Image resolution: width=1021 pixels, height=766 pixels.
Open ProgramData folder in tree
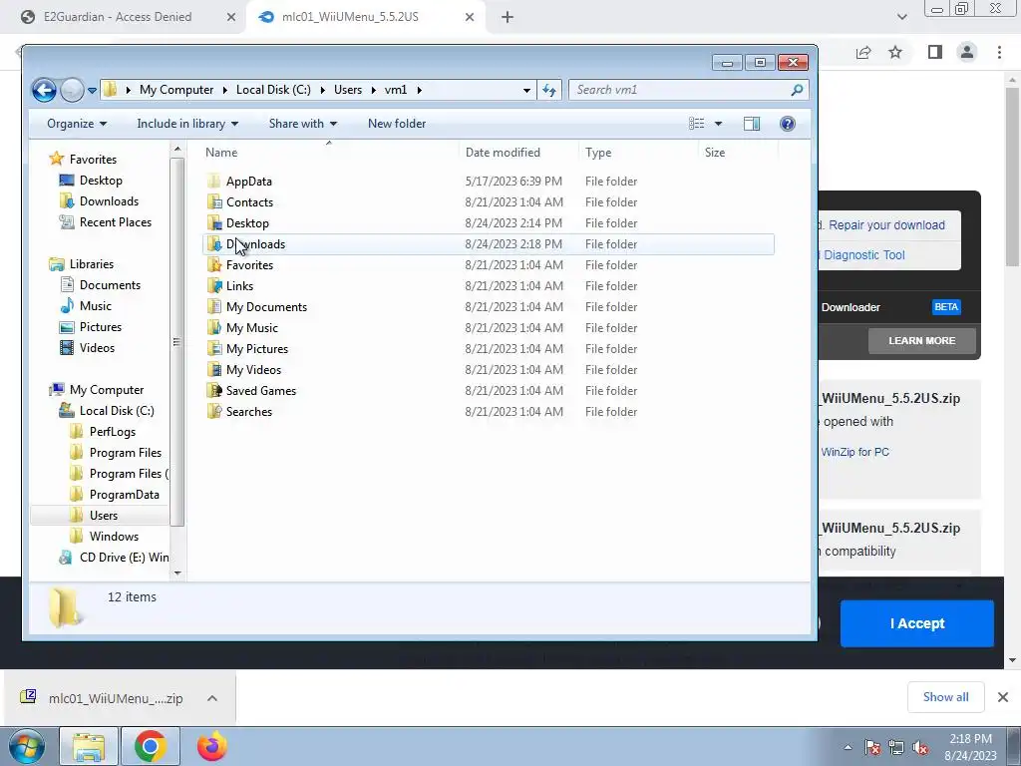(x=124, y=495)
